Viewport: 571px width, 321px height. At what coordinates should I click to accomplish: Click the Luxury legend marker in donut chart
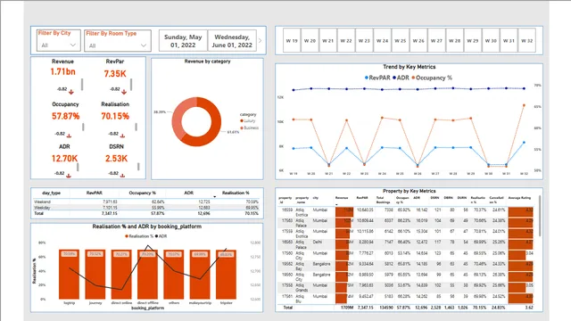click(242, 121)
